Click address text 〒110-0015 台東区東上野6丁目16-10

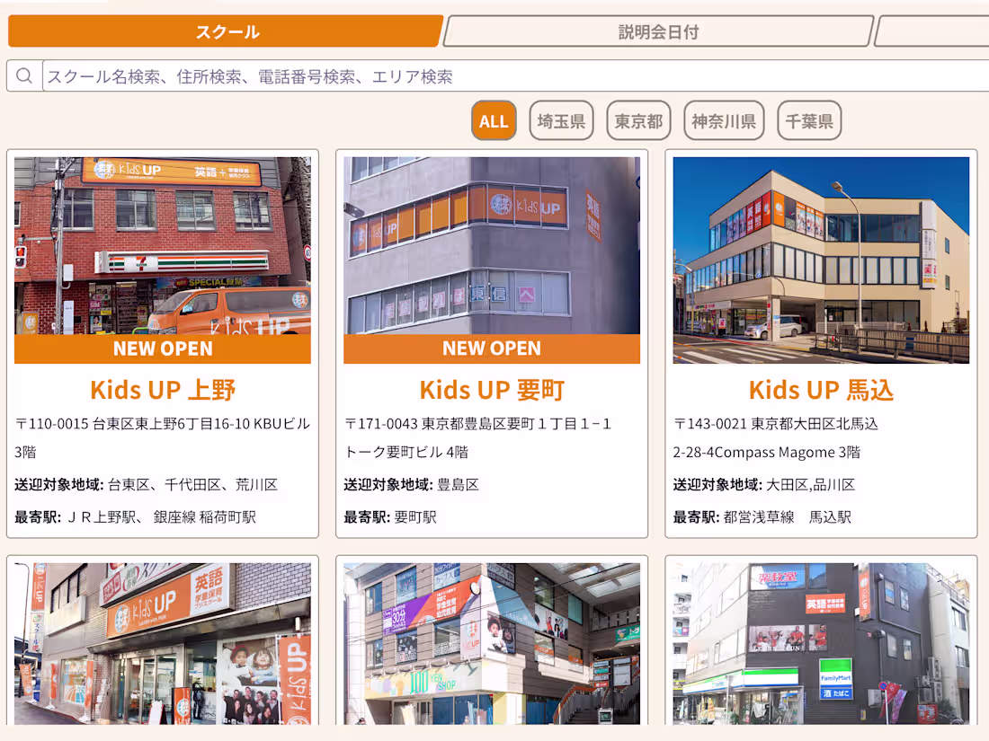(x=133, y=423)
